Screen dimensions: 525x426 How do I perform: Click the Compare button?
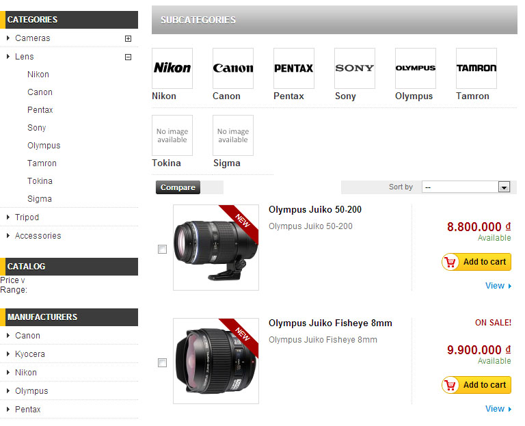click(178, 187)
